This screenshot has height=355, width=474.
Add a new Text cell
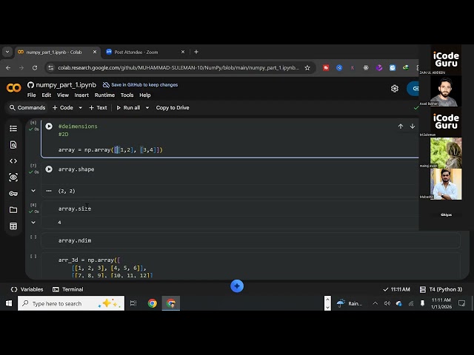(x=98, y=108)
